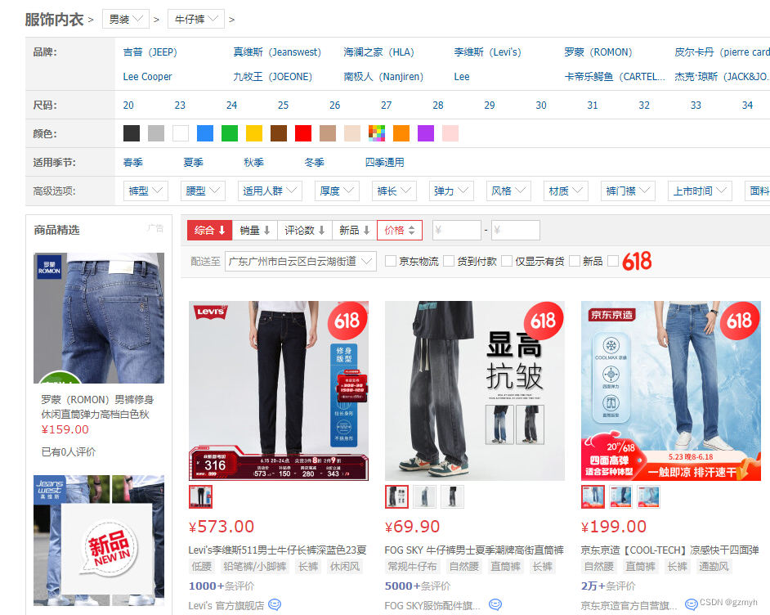This screenshot has height=615, width=770.
Task: Open the 男装 category dropdown
Action: 126,19
